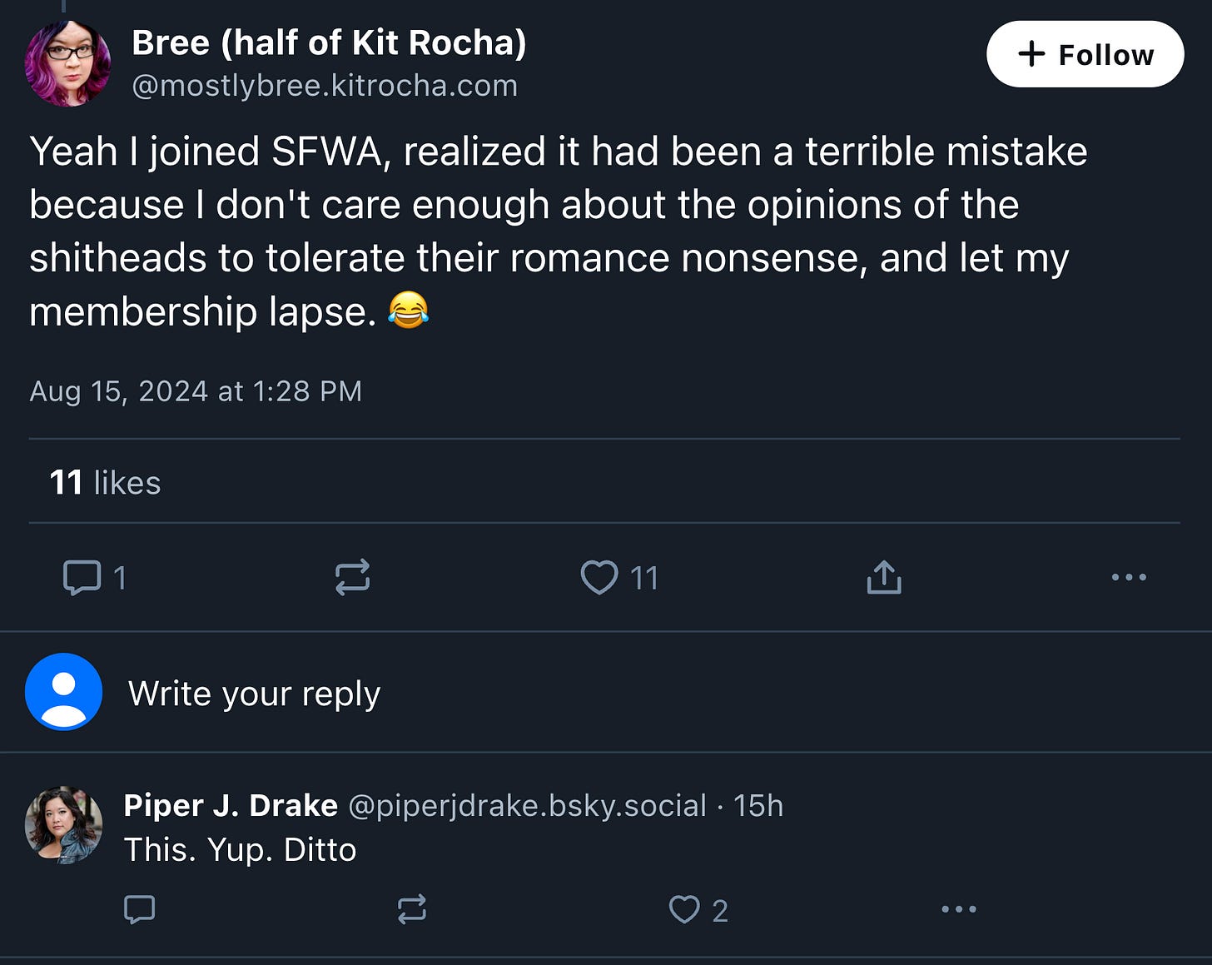View the 11 likes list
Screen dimensions: 1212x965
point(105,483)
